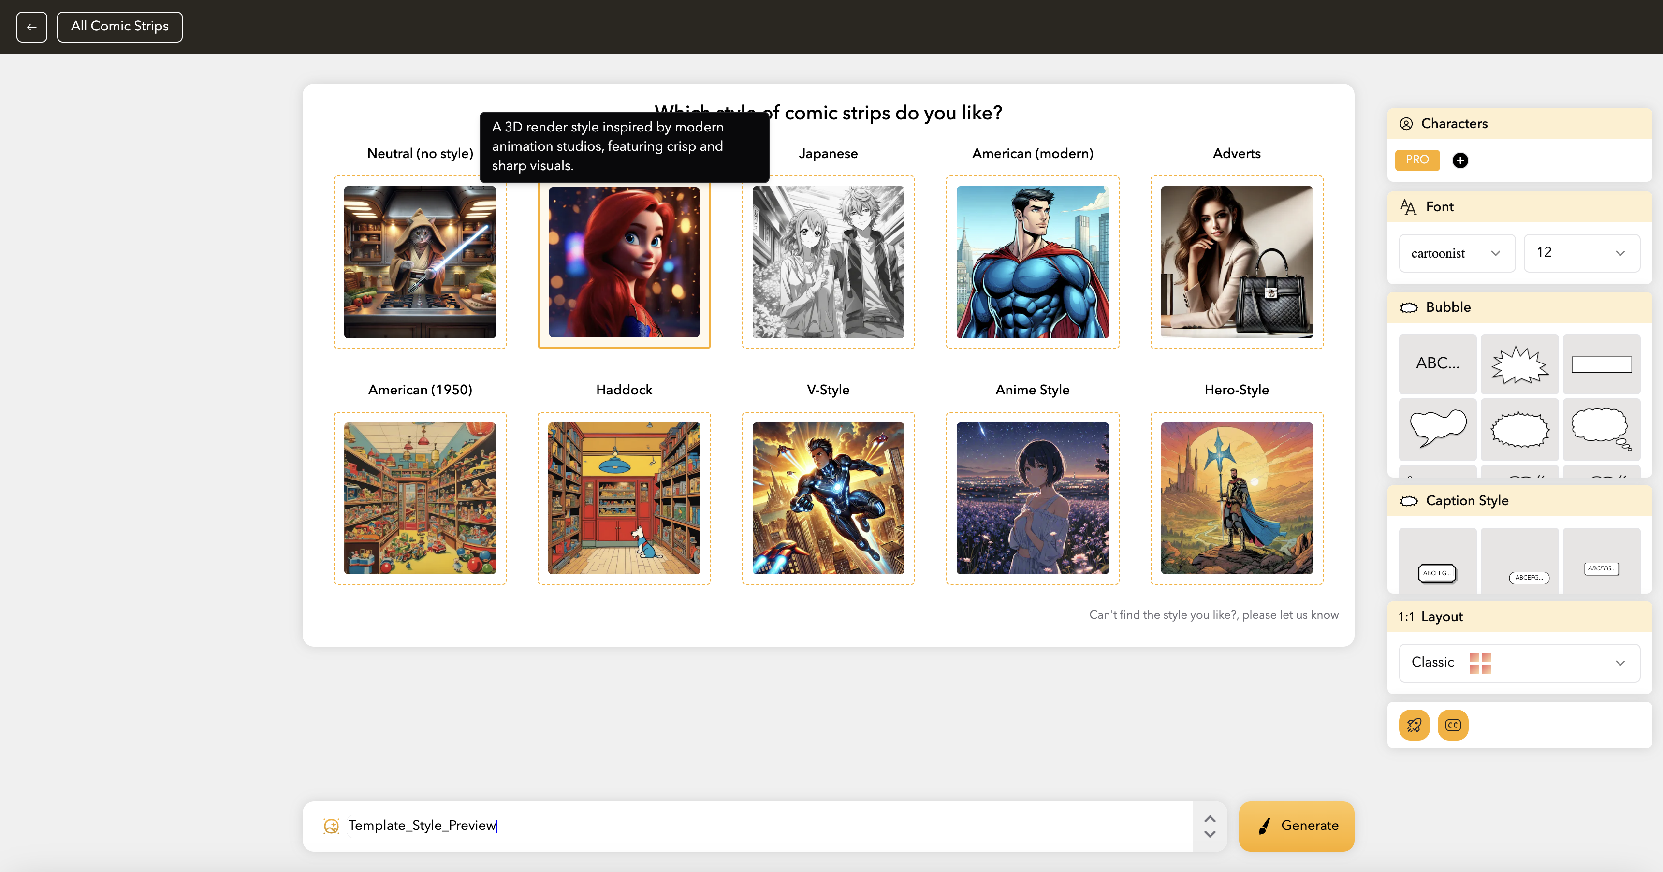Viewport: 1663px width, 872px height.
Task: Click the back arrow button
Action: (31, 27)
